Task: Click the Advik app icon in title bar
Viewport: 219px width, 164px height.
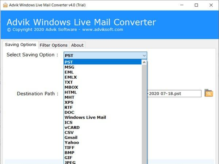Action: (5, 5)
